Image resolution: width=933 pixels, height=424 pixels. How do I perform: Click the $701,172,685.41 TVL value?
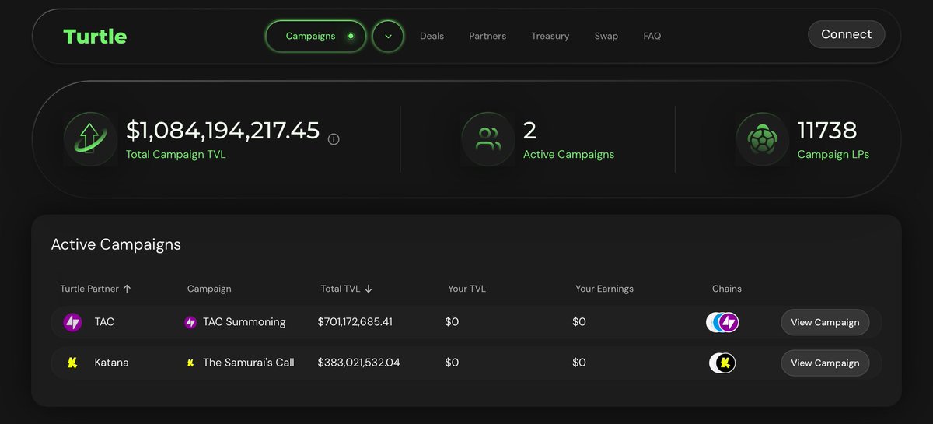[x=355, y=322]
